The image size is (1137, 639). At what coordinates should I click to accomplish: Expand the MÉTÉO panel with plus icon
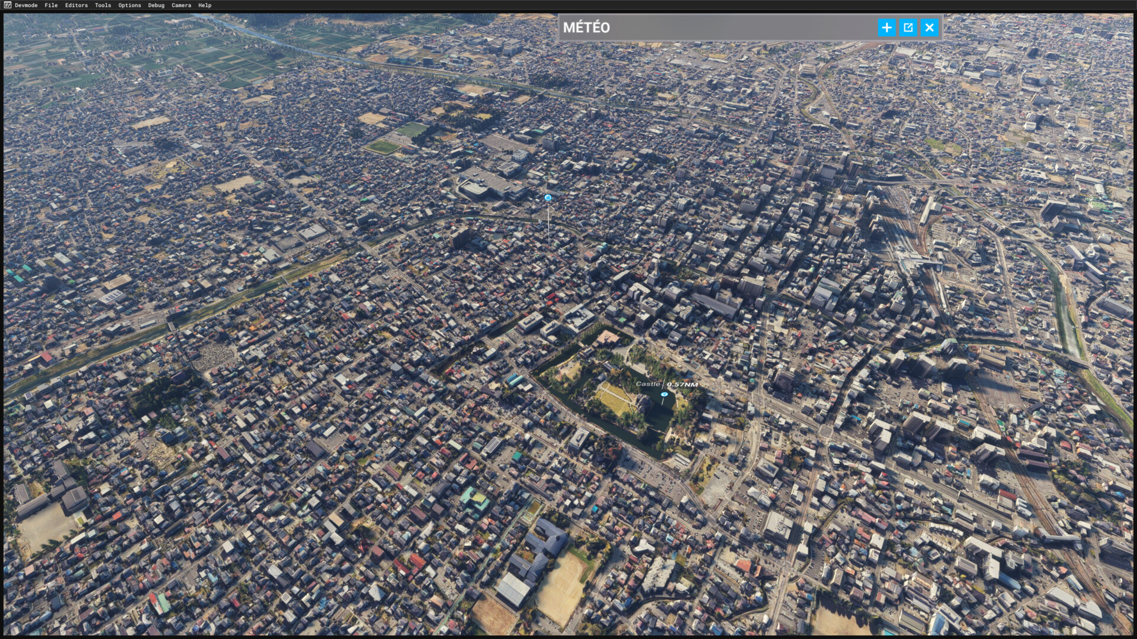coord(887,27)
